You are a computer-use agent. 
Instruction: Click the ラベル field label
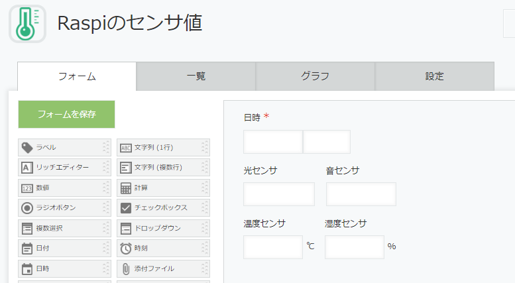(46, 147)
